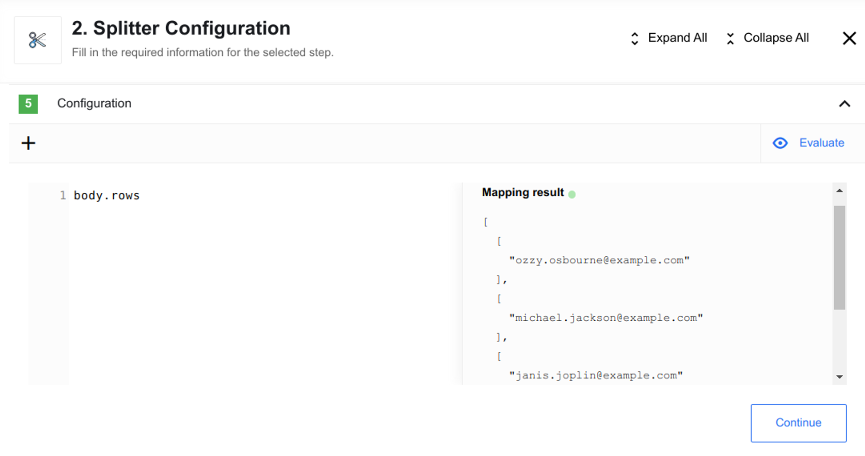Select "ozzy.osbourne@example.com" in the result

[x=599, y=261]
